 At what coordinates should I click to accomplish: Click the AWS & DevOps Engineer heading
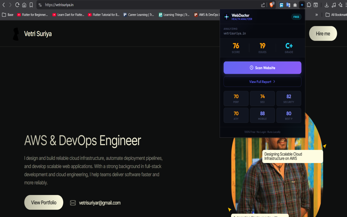click(83, 141)
